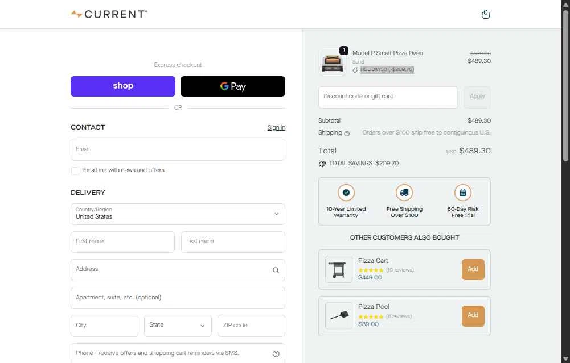570x363 pixels.
Task: Click the discount tag icon beside HOLIDAY30
Action: point(355,70)
